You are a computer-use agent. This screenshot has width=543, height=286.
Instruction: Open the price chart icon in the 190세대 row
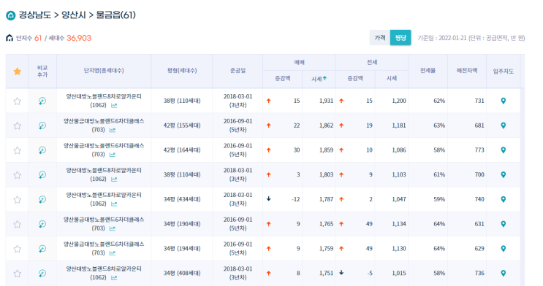(x=113, y=228)
